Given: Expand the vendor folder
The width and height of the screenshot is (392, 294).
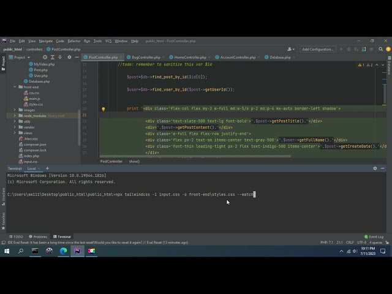Looking at the screenshot, I should 15,127.
